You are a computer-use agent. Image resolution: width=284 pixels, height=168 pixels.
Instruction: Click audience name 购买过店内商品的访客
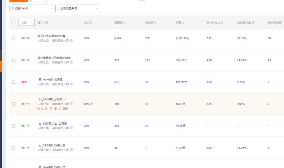click(51, 36)
